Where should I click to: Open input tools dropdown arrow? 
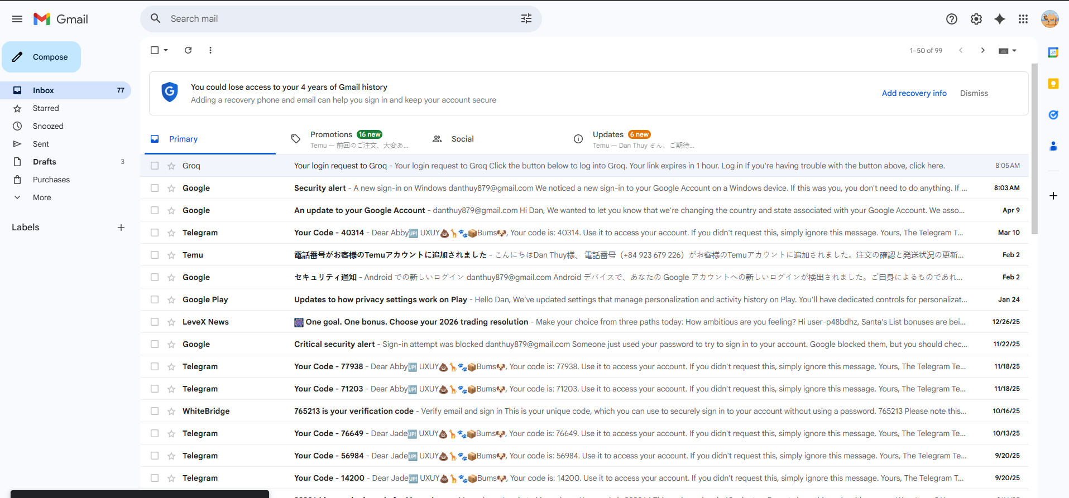click(1014, 51)
